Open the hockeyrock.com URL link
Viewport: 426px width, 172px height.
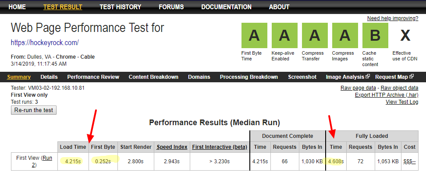point(45,42)
